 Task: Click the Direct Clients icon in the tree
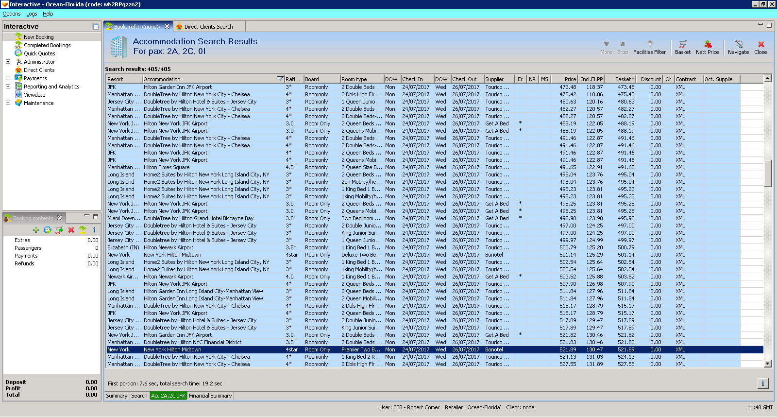click(x=18, y=70)
